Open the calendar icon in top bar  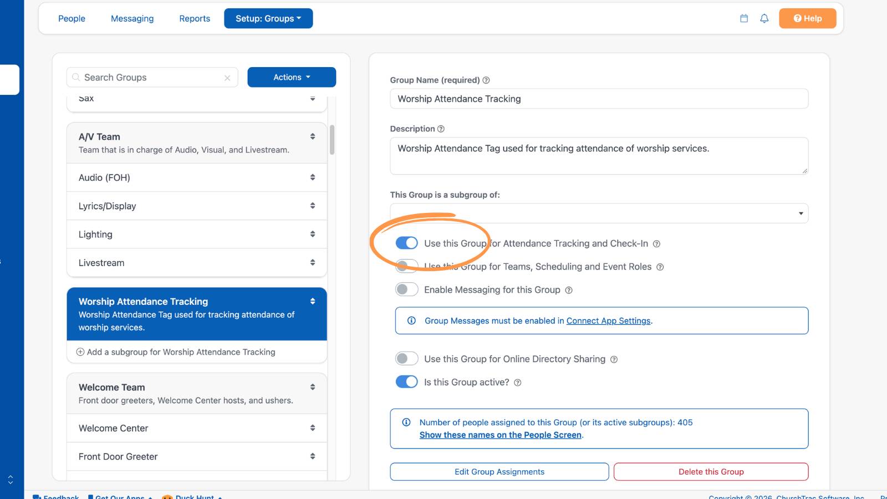tap(744, 18)
